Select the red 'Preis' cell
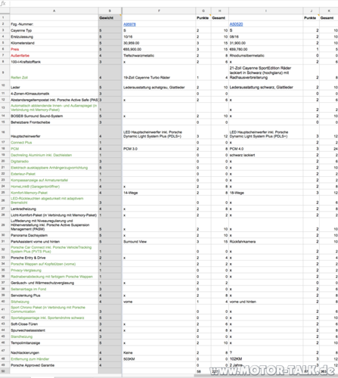This screenshot has height=378, width=338. [54, 49]
